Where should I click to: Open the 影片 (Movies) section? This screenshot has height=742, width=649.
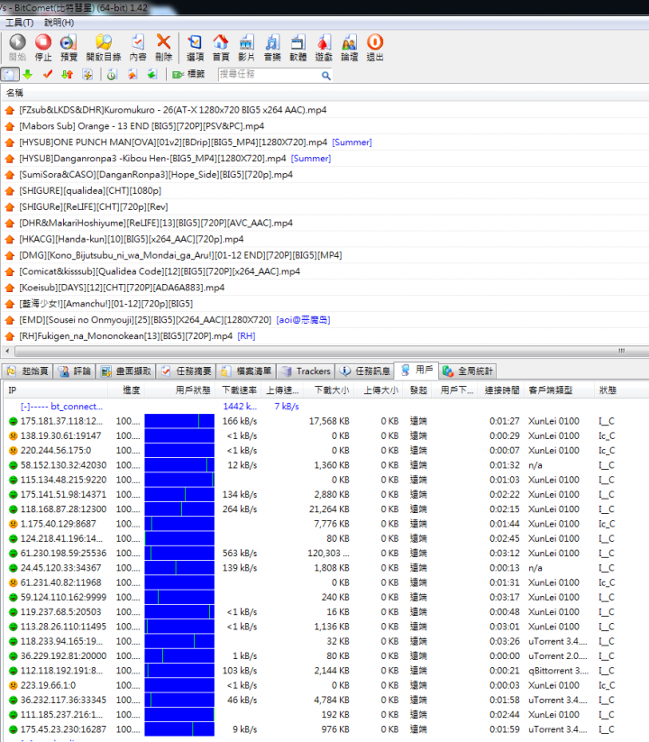click(x=246, y=47)
